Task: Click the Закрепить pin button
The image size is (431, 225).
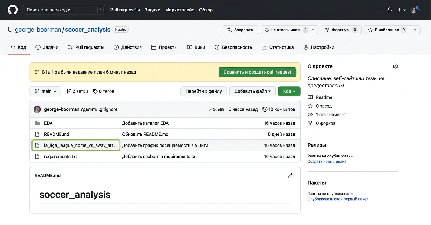Action: click(x=241, y=30)
